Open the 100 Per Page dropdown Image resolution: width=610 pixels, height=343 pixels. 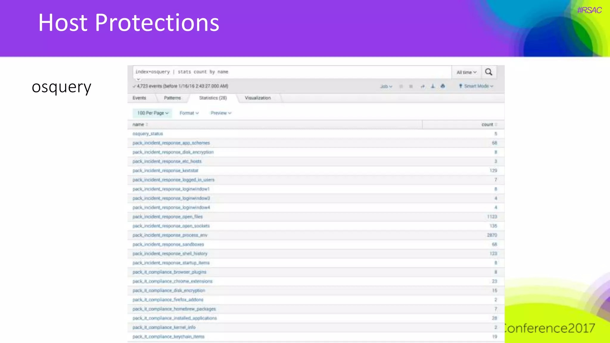point(152,113)
